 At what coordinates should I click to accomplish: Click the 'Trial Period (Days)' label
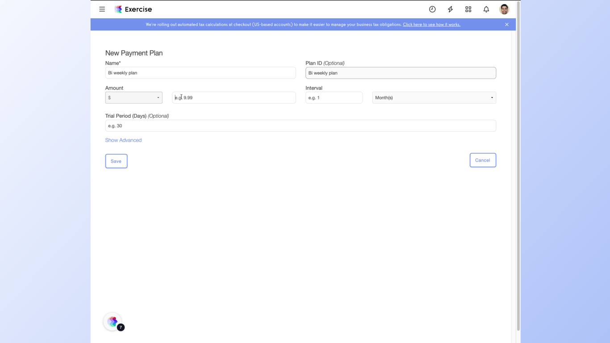(126, 116)
